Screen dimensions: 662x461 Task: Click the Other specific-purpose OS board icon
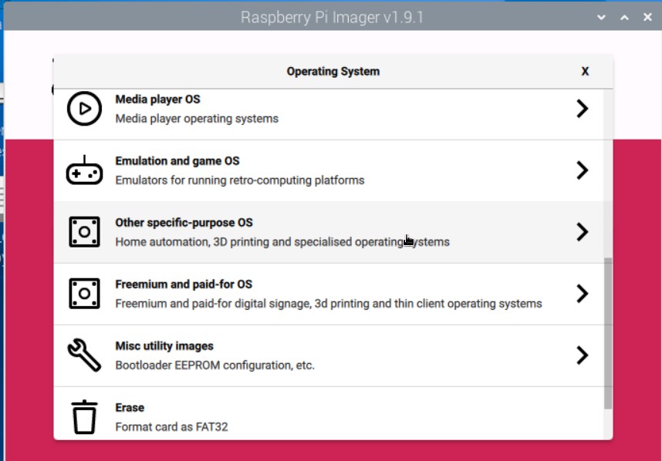click(84, 232)
